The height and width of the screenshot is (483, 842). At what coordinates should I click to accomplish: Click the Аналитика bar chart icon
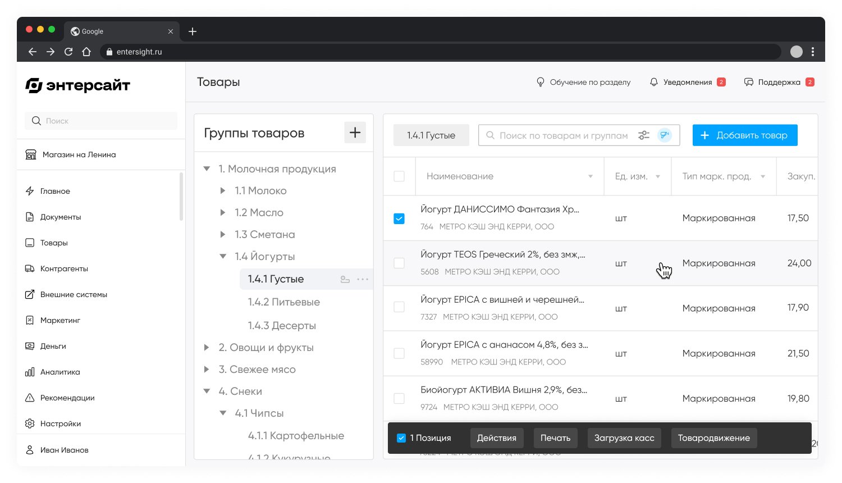point(30,372)
